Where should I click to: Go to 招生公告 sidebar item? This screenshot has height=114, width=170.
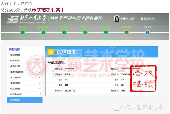[16, 66]
